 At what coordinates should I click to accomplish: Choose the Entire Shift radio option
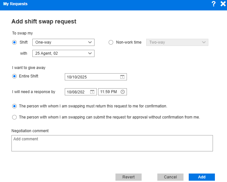14,76
